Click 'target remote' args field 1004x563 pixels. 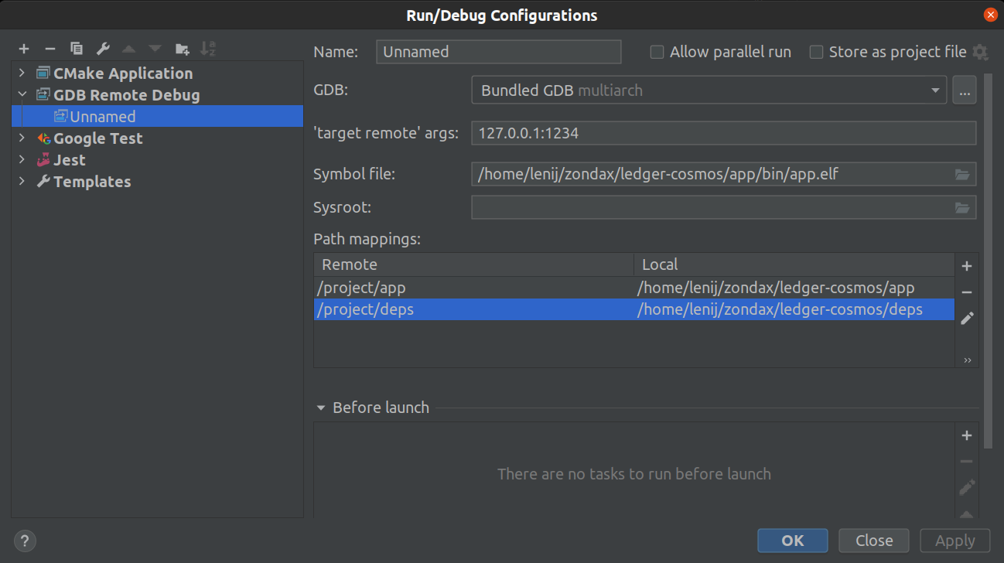723,133
